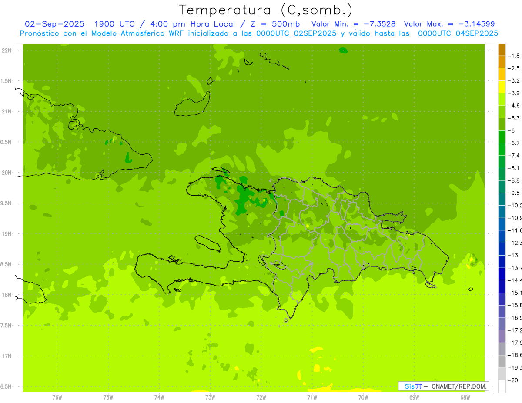Click the '-20' colorbar label
The image size is (522, 403).
[513, 380]
